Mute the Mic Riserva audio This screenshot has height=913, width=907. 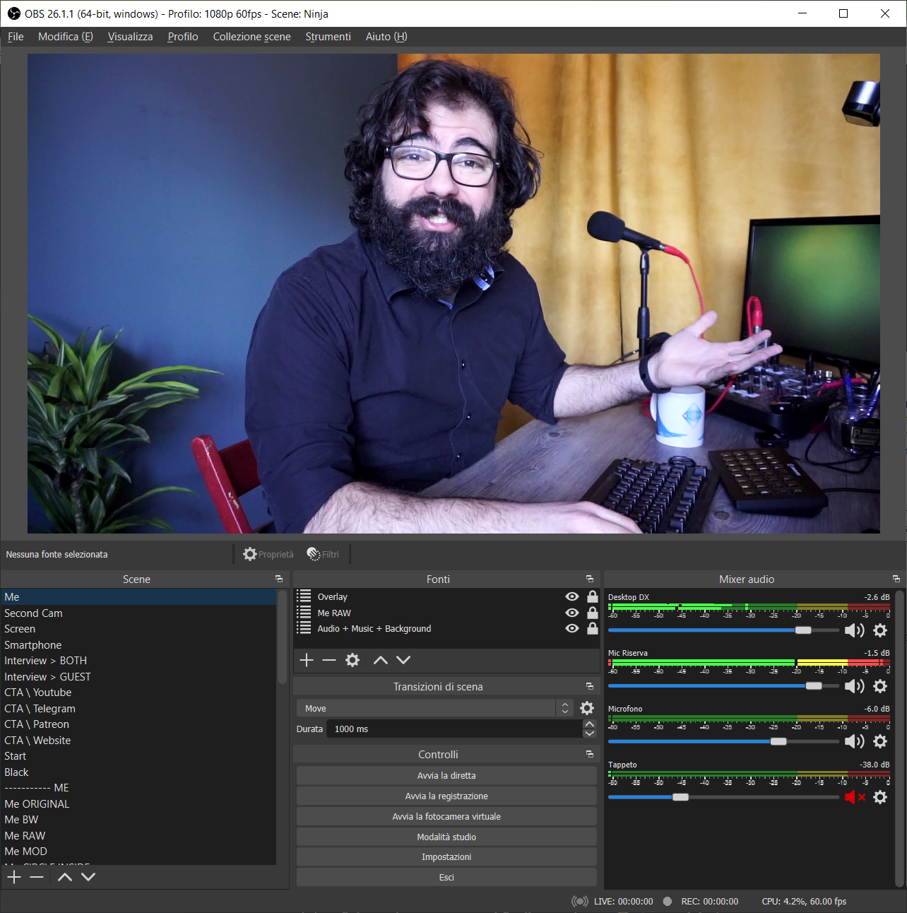click(855, 686)
